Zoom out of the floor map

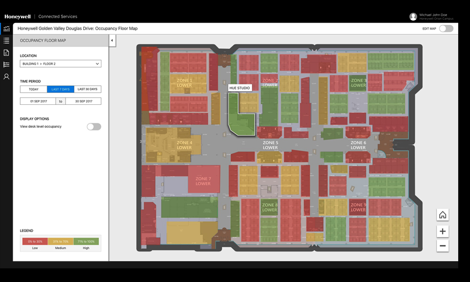point(442,246)
